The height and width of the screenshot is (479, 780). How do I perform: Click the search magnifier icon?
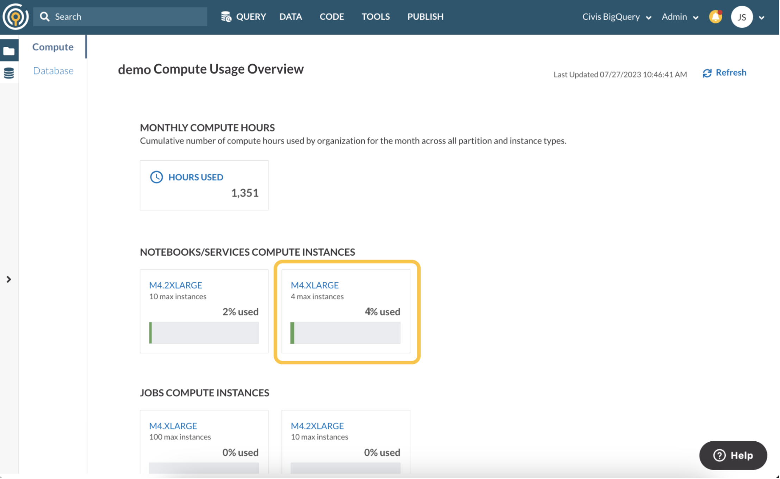coord(44,17)
